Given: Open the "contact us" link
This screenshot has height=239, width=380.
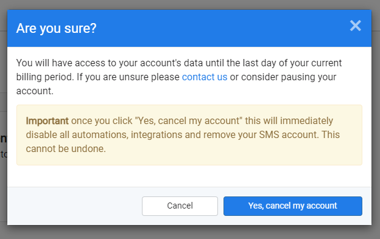Looking at the screenshot, I should click(205, 77).
